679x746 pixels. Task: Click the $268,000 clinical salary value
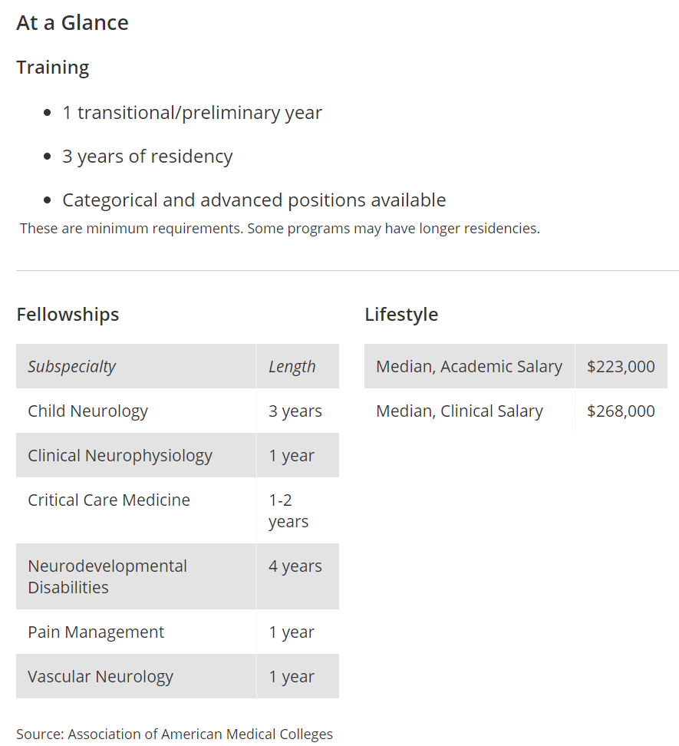click(x=621, y=411)
